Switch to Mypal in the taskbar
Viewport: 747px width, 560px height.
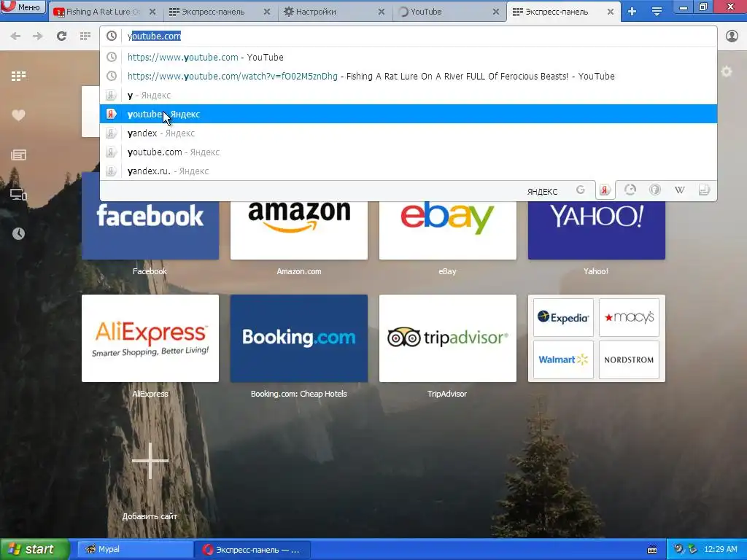[135, 550]
